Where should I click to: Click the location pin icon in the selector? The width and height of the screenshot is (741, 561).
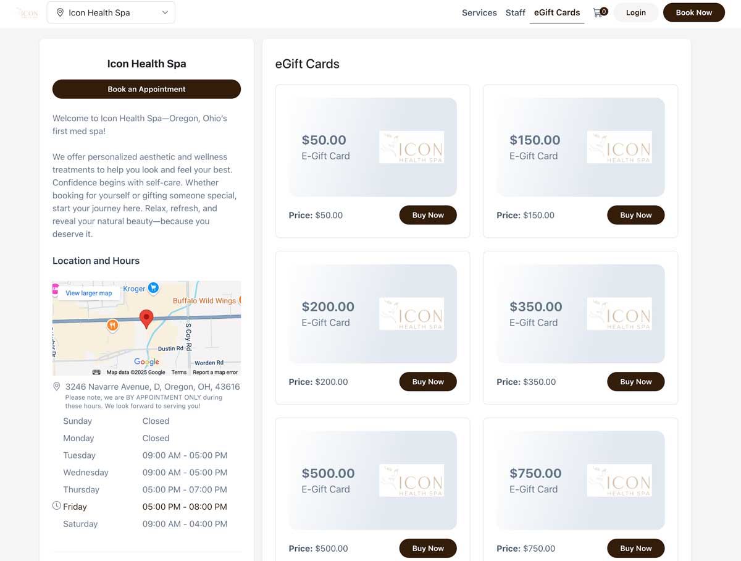point(60,12)
